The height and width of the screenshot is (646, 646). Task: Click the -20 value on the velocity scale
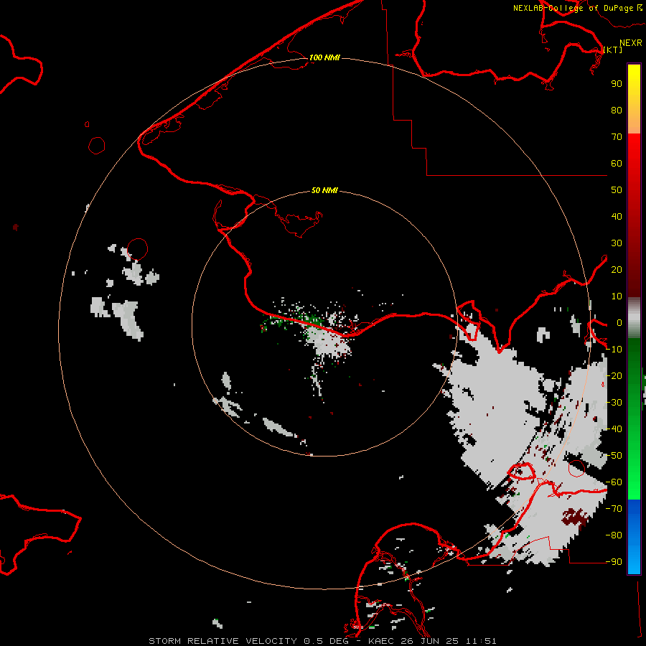pos(614,375)
